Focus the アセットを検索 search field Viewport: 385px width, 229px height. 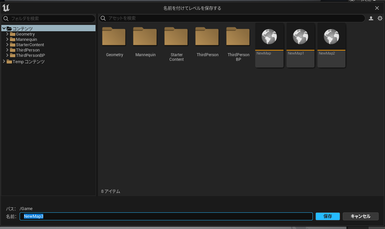232,18
